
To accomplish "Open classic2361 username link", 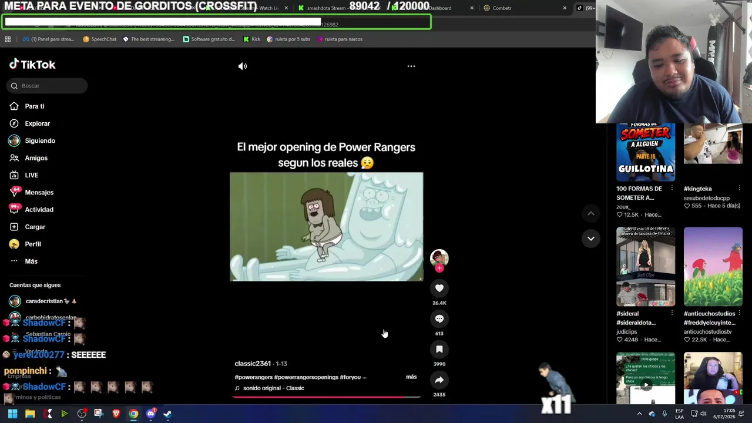I will point(253,364).
